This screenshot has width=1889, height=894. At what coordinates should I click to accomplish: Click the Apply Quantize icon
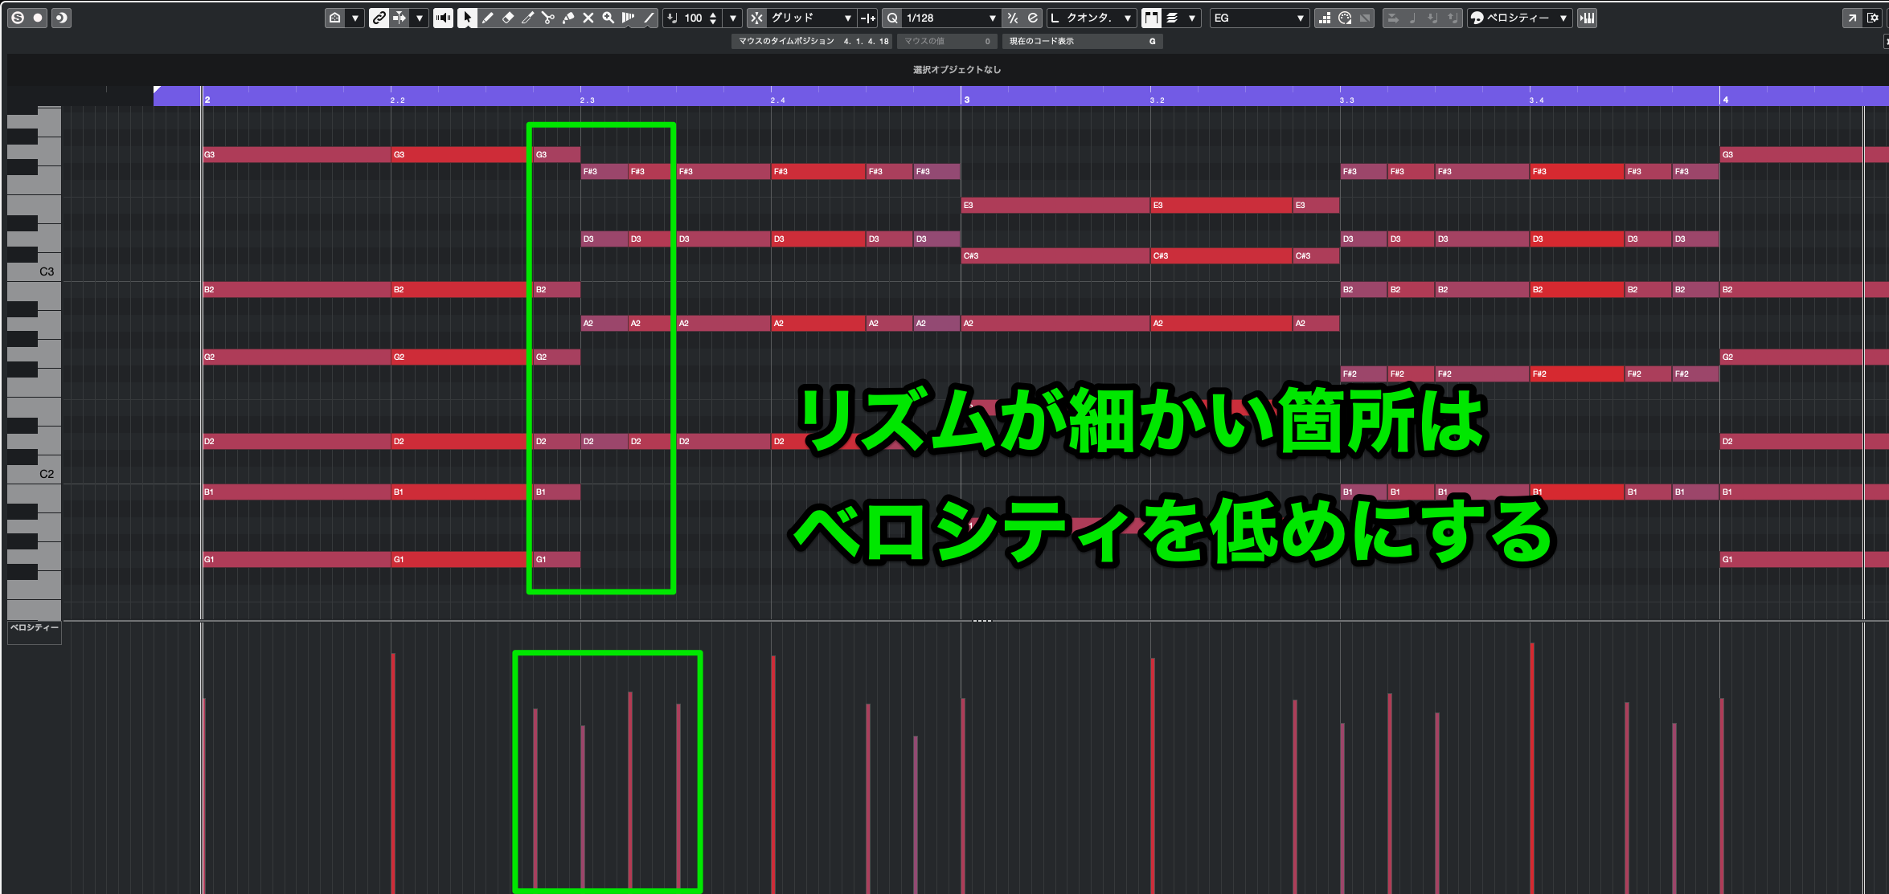coord(1013,18)
